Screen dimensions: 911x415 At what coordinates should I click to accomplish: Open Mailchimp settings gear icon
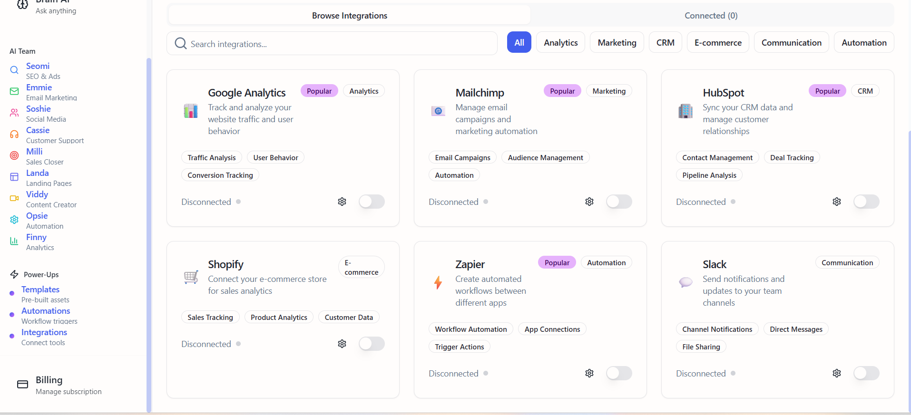(589, 202)
